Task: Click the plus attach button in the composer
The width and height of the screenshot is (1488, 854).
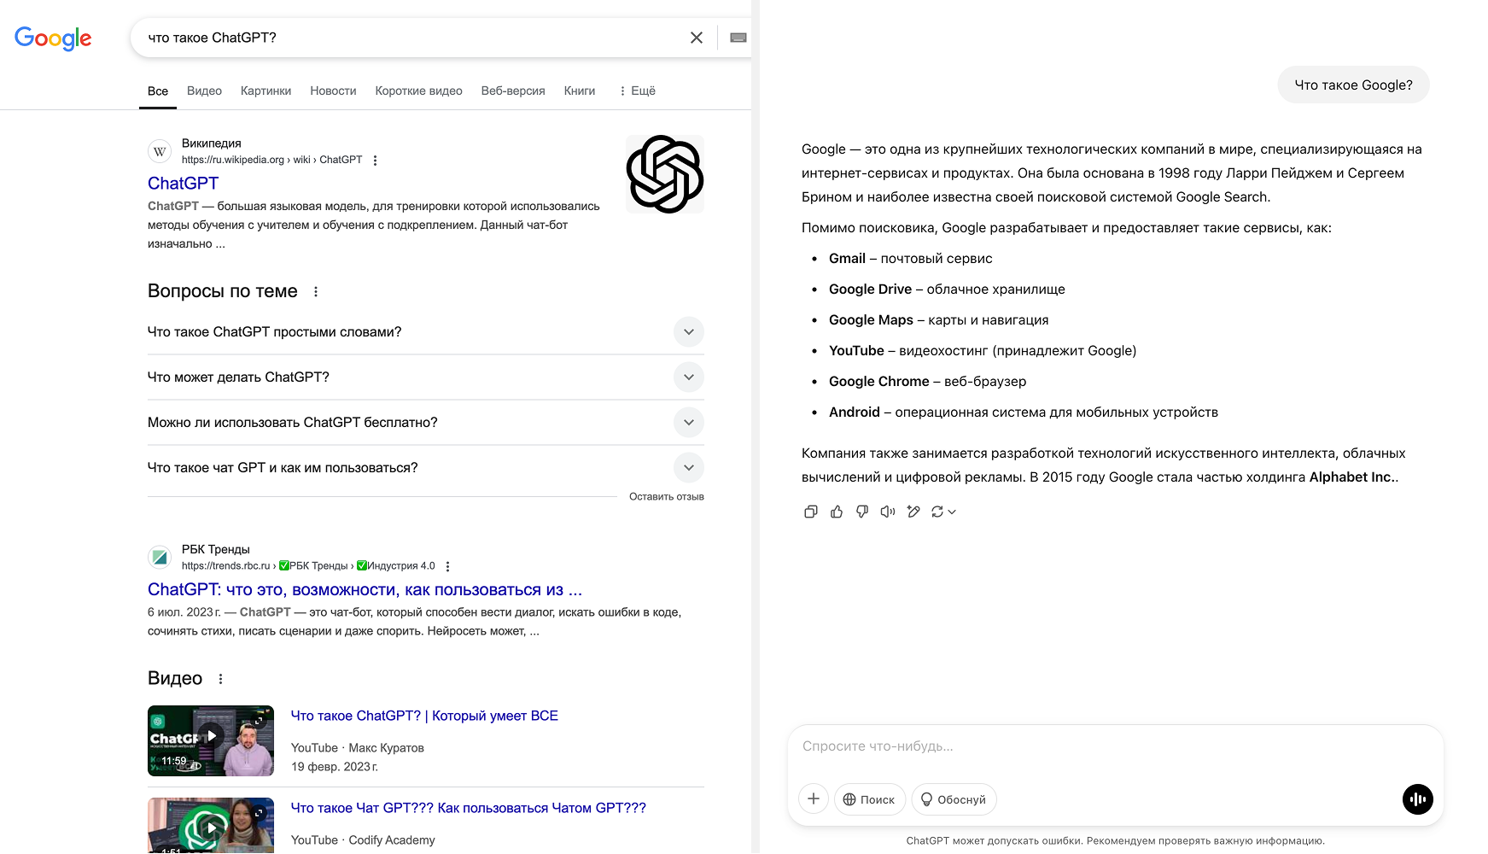Action: pos(814,799)
